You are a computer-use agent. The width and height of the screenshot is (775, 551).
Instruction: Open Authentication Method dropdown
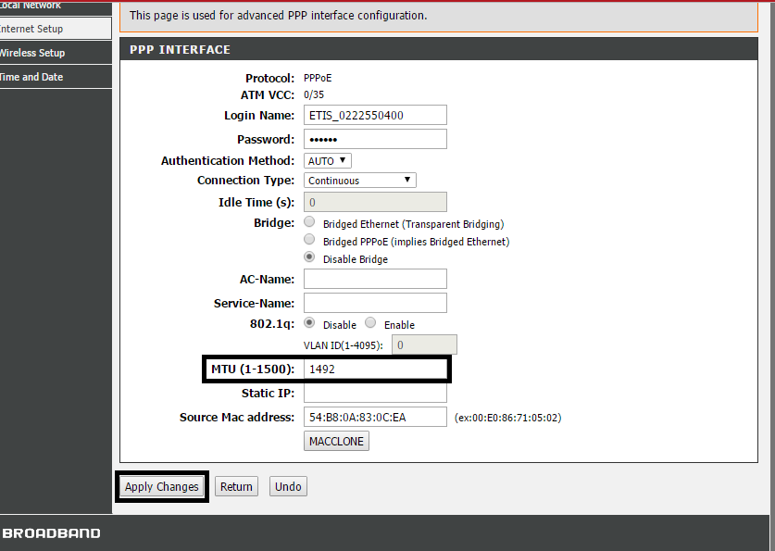329,161
